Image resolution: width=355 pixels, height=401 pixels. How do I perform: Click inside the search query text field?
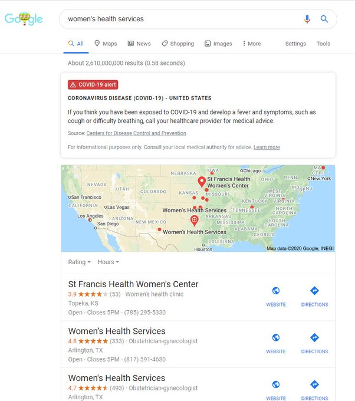pos(182,19)
